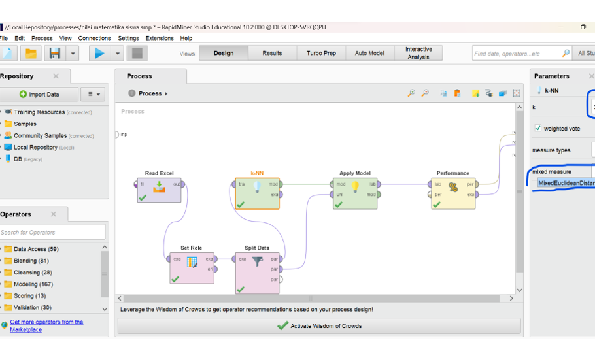Click the auto-wire plug icon

click(x=489, y=93)
